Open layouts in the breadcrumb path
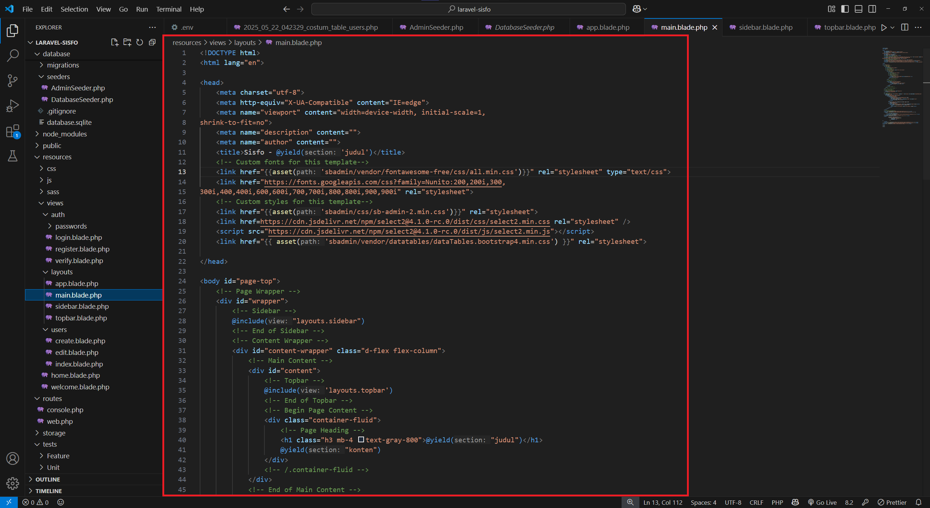 tap(244, 42)
